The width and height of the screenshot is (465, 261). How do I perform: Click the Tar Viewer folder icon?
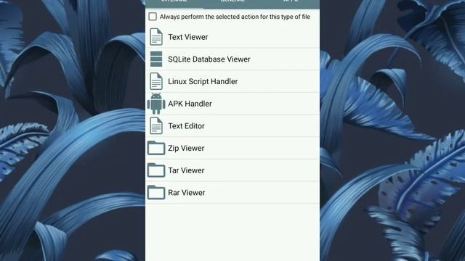click(x=156, y=170)
